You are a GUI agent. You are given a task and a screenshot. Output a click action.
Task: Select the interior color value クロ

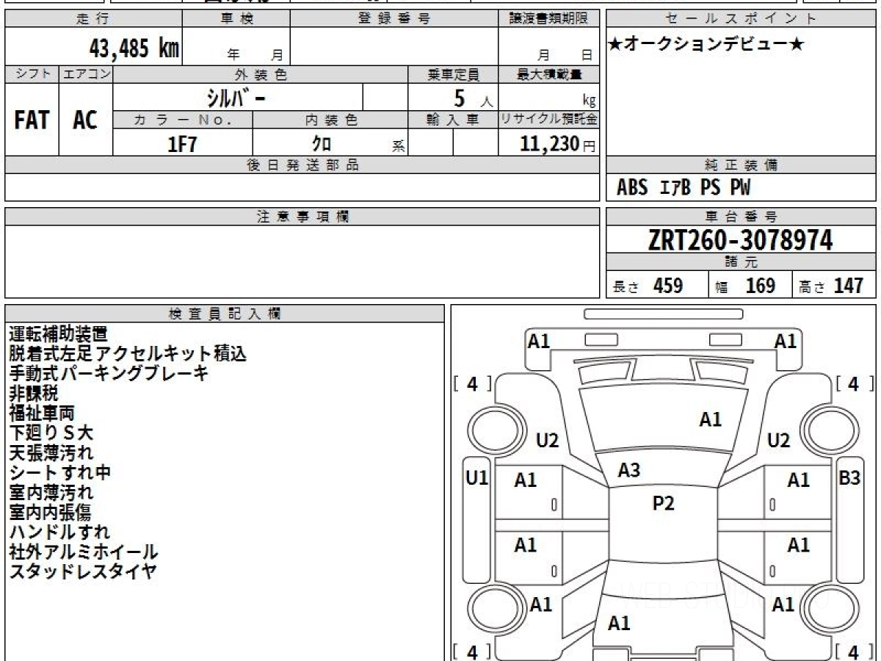pyautogui.click(x=322, y=144)
